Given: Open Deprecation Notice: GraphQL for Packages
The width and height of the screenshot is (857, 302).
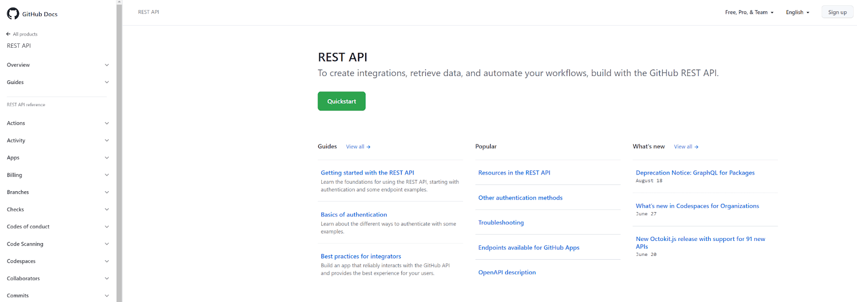Looking at the screenshot, I should click(x=695, y=173).
